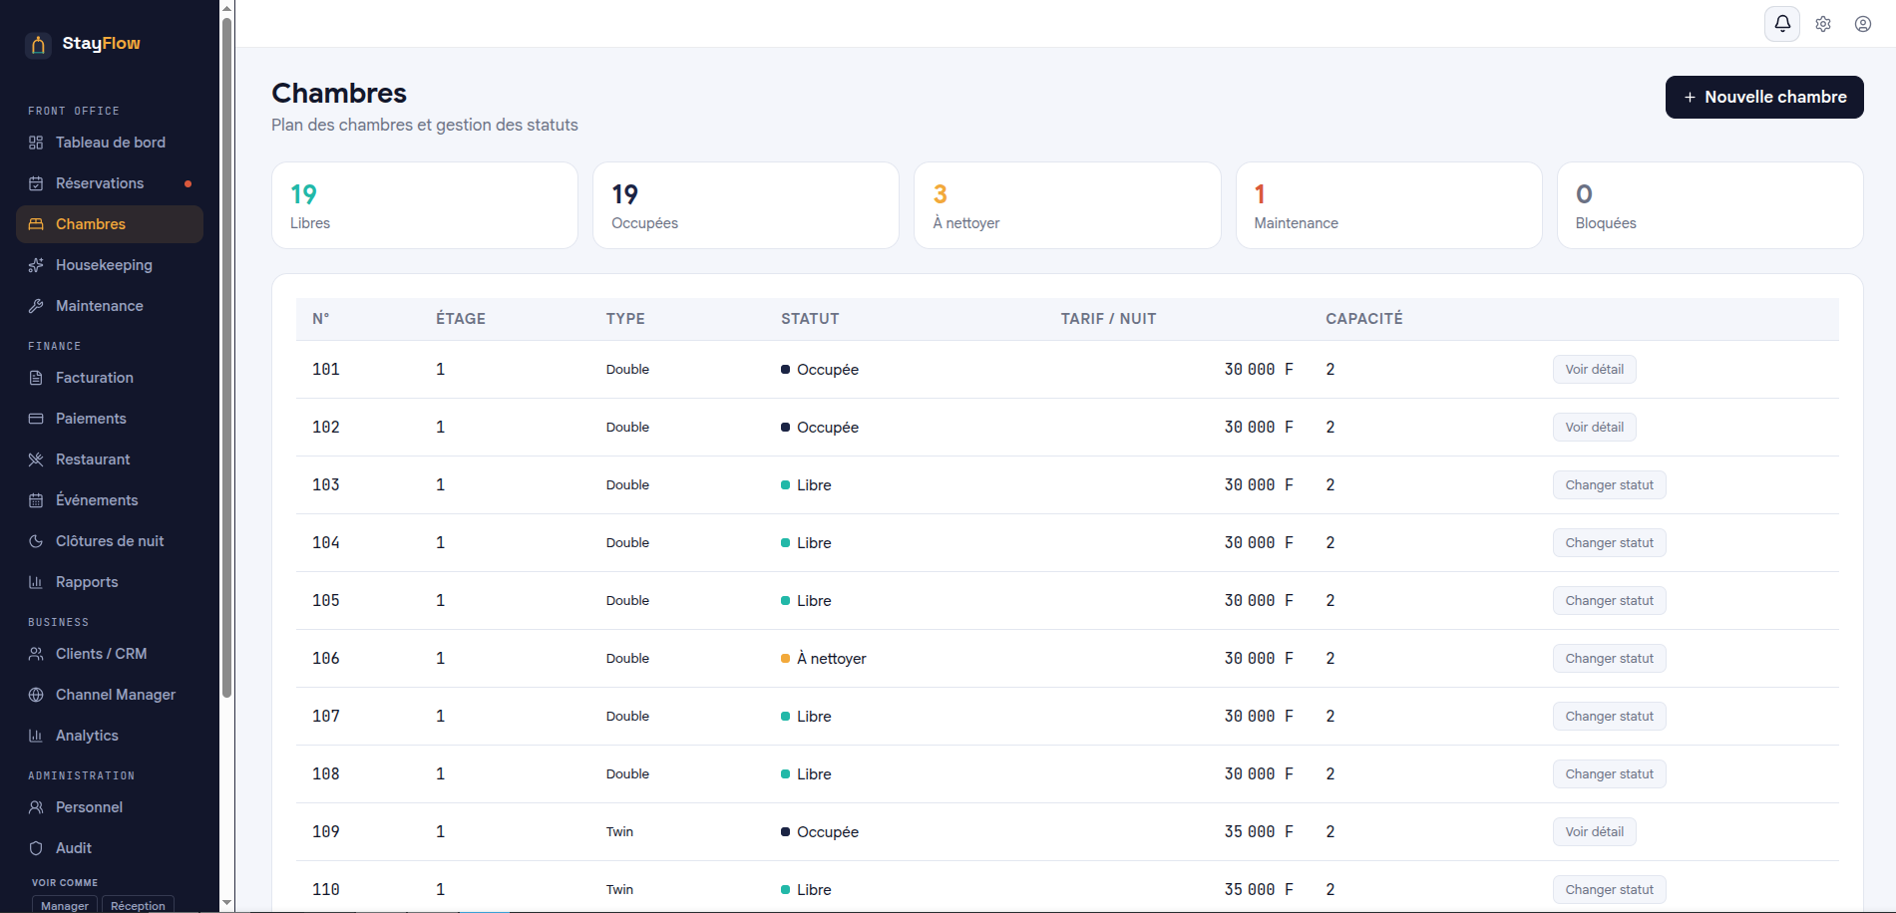
Task: Change status of room 108
Action: click(x=1609, y=774)
